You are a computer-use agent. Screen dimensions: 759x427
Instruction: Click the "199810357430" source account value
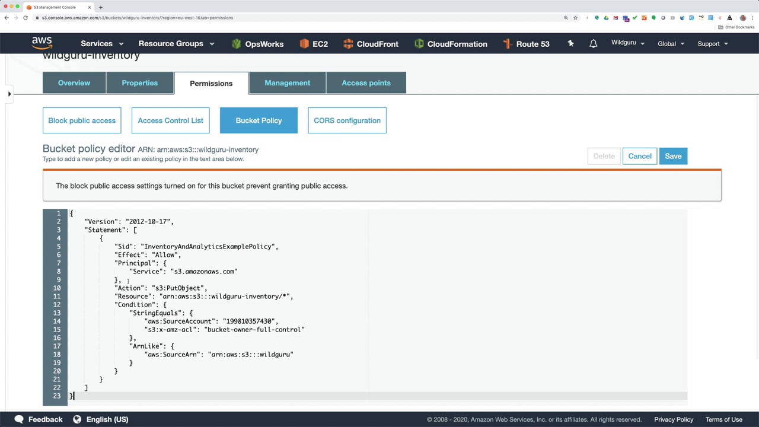tap(248, 321)
